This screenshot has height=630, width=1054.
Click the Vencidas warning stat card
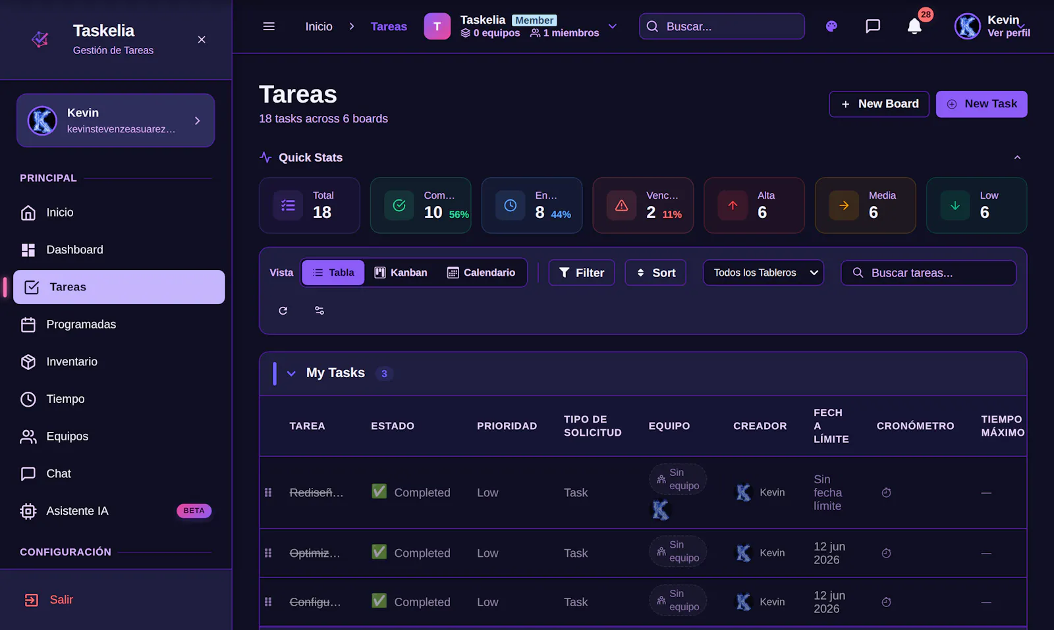click(644, 205)
